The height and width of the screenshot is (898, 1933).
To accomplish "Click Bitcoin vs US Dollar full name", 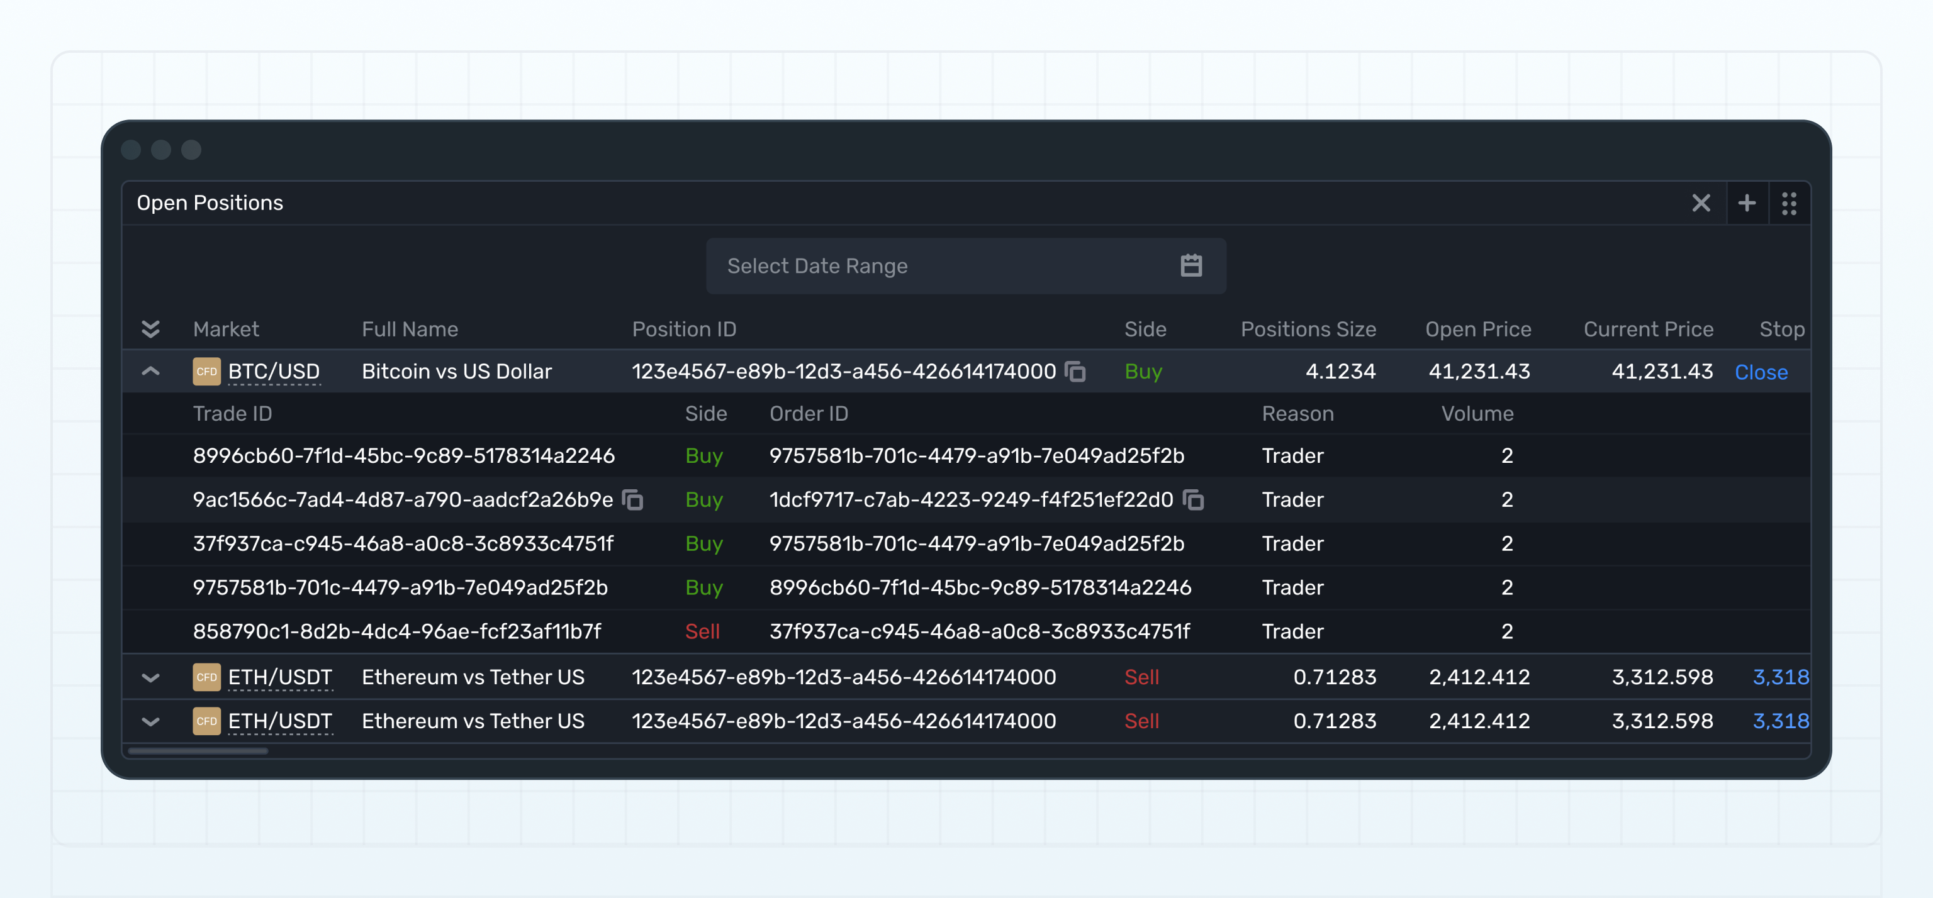I will tap(457, 372).
